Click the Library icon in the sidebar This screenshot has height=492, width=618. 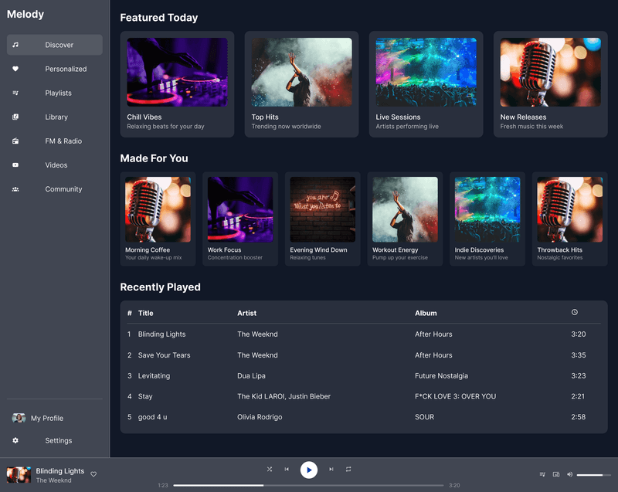click(15, 117)
